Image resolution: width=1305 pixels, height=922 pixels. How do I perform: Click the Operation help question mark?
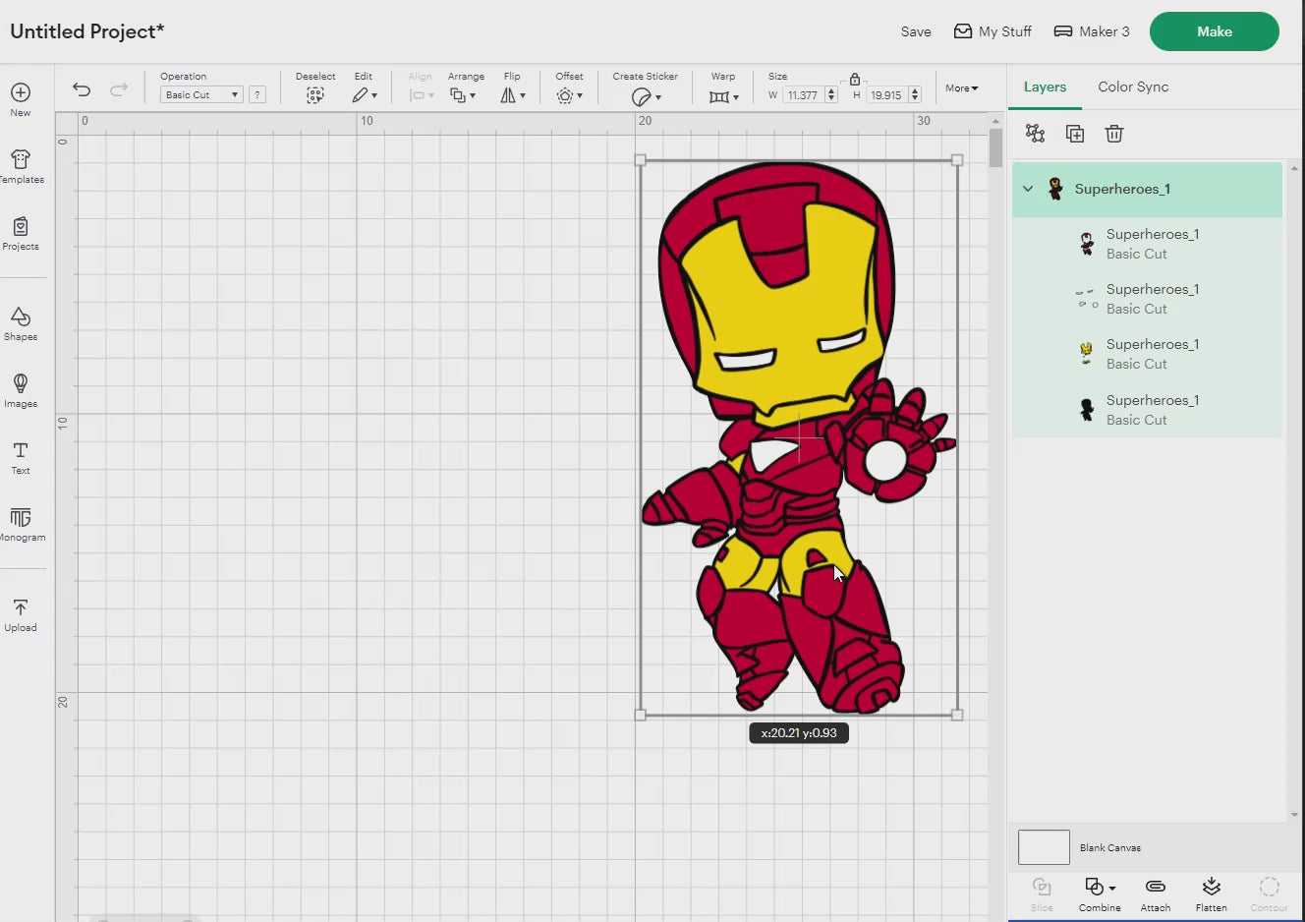click(257, 94)
